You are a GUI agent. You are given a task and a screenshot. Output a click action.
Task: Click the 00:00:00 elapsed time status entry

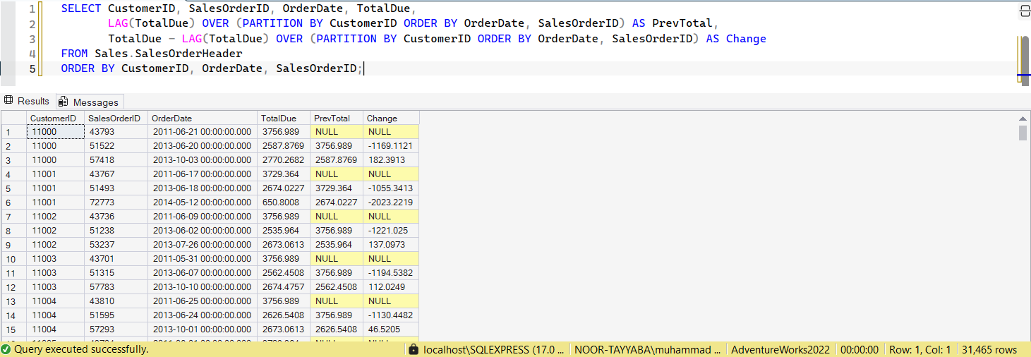[860, 349]
